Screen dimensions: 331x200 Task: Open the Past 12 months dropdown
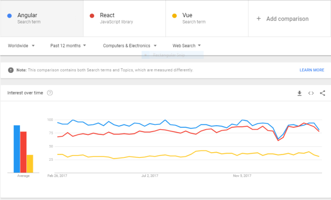[x=68, y=45]
